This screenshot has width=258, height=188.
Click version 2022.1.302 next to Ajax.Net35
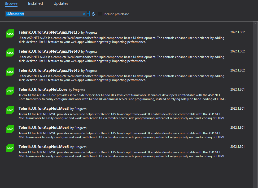click(x=237, y=32)
